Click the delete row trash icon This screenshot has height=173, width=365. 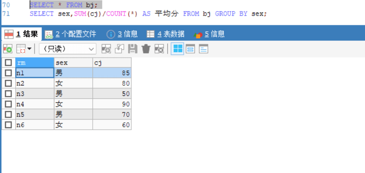pos(146,49)
